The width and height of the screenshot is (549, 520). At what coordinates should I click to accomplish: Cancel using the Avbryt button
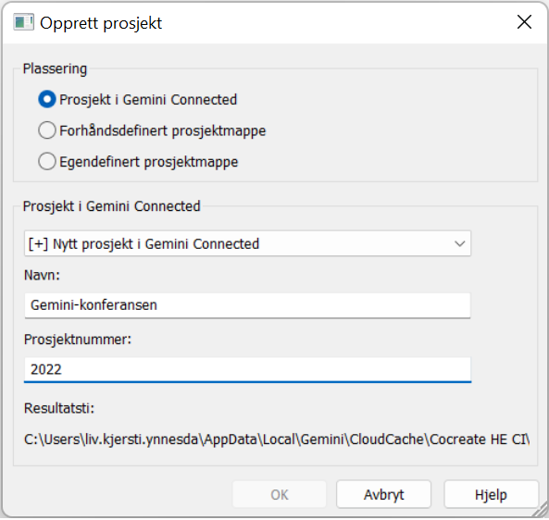point(383,494)
